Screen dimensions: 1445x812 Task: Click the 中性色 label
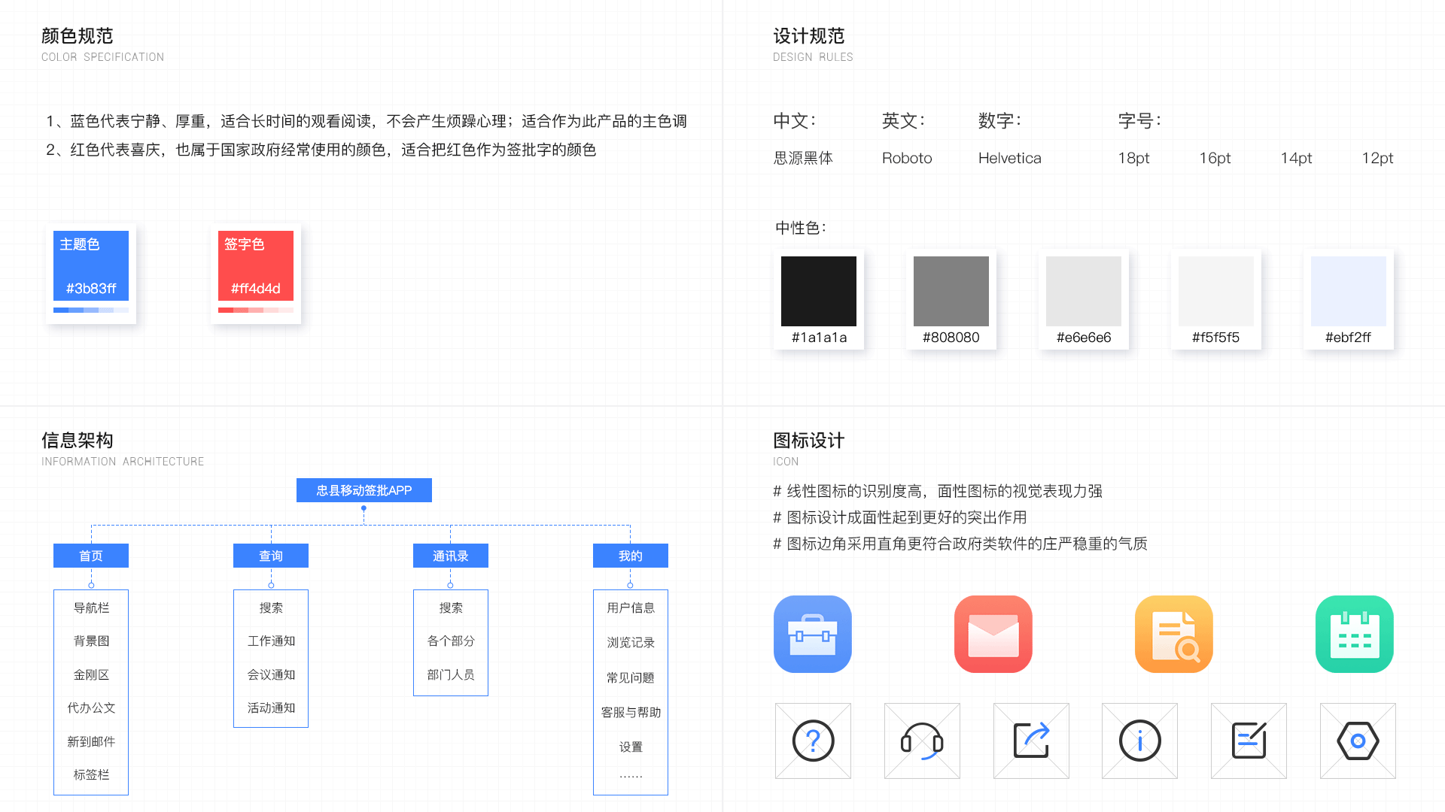click(x=801, y=228)
